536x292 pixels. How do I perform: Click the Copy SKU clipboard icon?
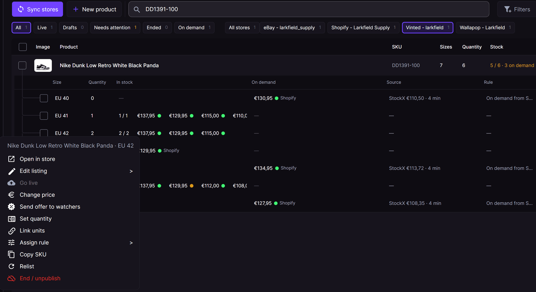tap(11, 255)
